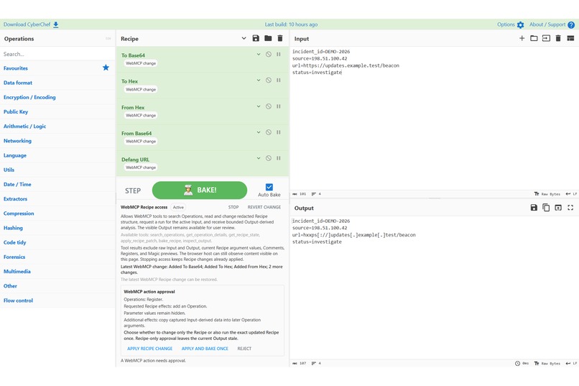Viewport: 579px width, 386px height.
Task: Open output Raw Bytes encoding selector
Action: coord(547,364)
